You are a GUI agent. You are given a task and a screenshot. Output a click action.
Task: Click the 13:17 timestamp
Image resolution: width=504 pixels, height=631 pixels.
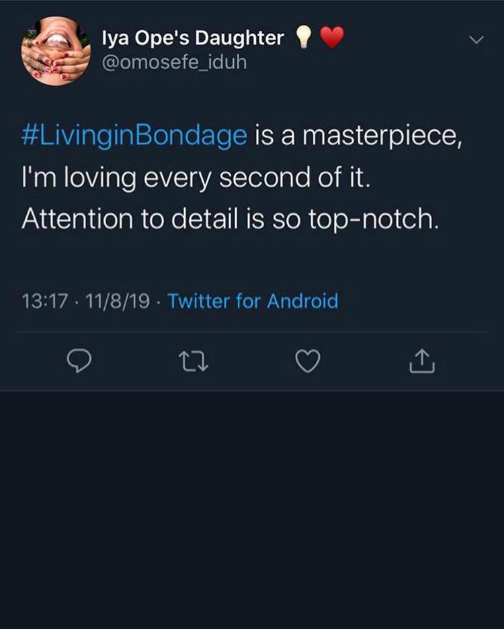tap(45, 300)
